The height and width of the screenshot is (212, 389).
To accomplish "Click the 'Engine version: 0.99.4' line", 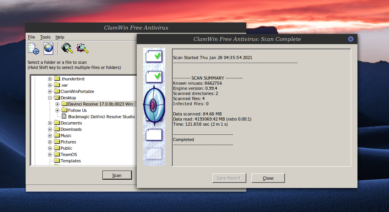I will (x=195, y=88).
